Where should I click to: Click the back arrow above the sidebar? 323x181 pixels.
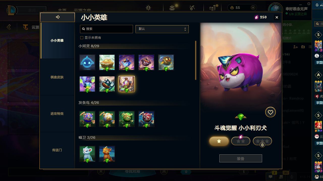pyautogui.click(x=58, y=17)
